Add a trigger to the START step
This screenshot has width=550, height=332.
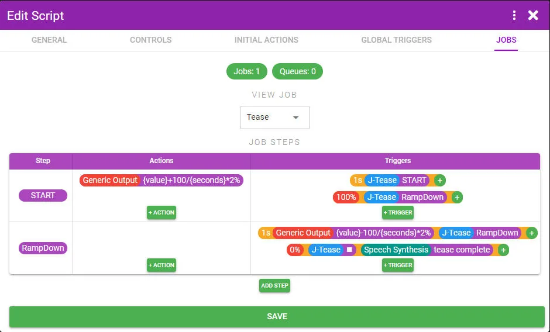tap(398, 212)
